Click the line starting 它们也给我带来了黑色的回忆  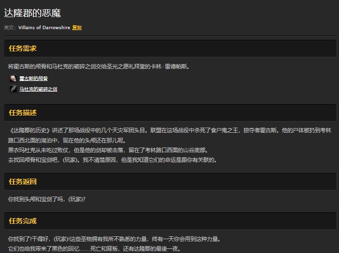[94, 249]
